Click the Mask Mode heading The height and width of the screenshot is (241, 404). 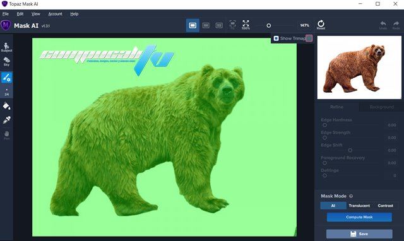pos(333,196)
